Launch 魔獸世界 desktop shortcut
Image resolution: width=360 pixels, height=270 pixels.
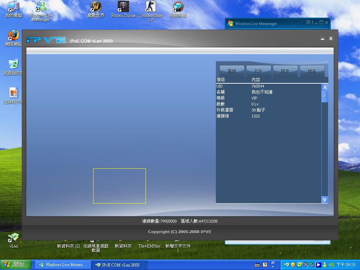click(96, 9)
